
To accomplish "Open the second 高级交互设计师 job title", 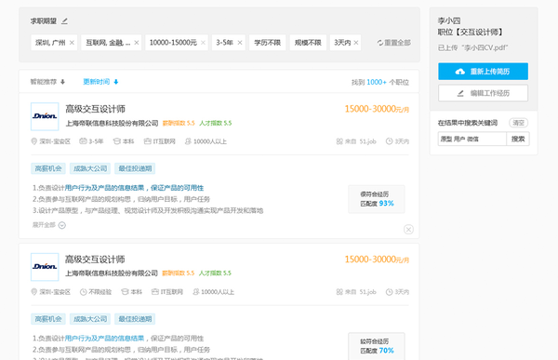I will coord(95,260).
